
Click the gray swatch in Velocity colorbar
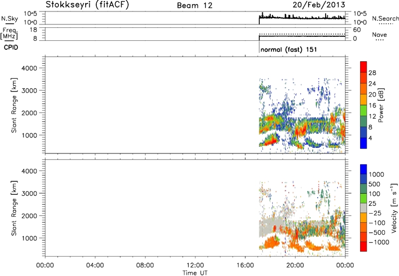364,208
